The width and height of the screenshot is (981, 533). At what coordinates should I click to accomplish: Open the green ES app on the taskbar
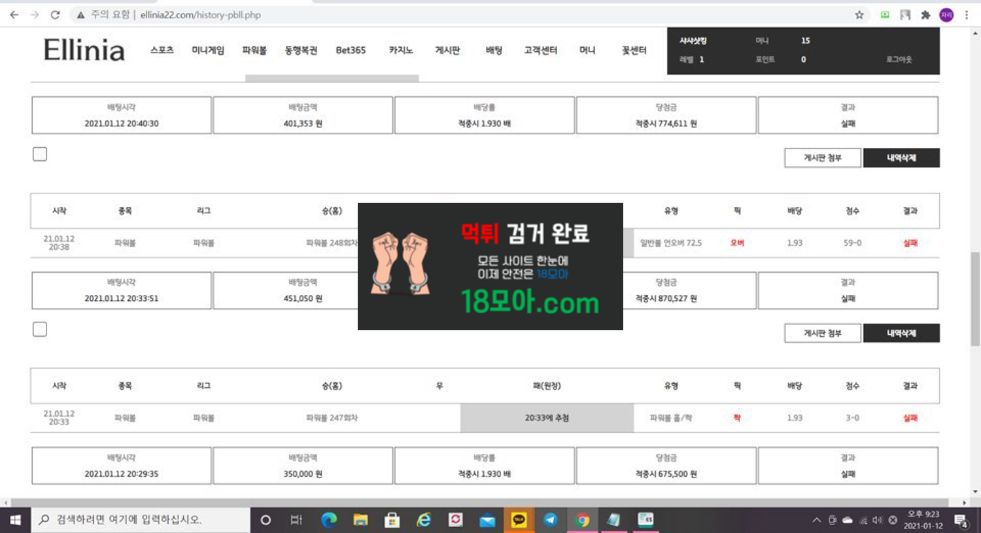pos(645,520)
